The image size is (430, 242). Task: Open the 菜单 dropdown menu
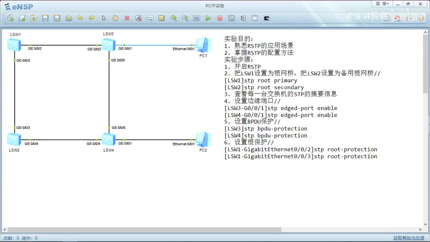382,4
